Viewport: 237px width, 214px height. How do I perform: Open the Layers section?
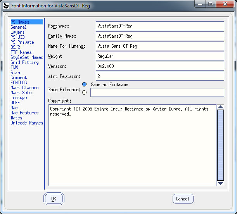[17, 32]
